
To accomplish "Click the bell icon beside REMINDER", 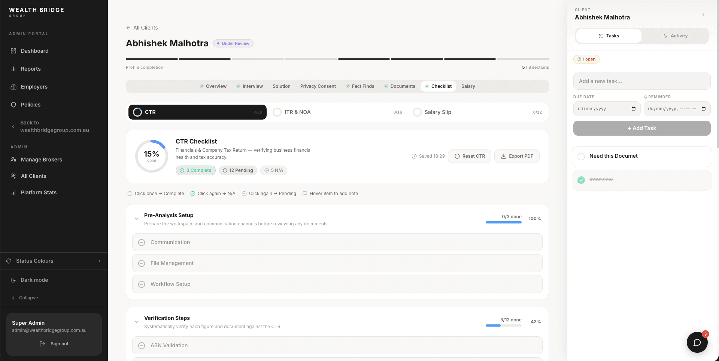I will (645, 97).
